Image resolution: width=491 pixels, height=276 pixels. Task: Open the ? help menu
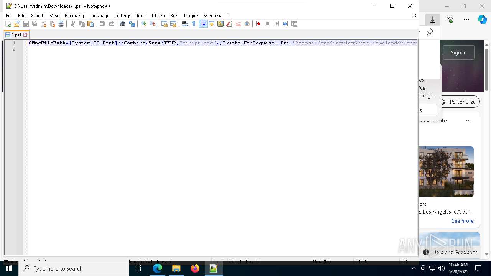click(x=227, y=16)
